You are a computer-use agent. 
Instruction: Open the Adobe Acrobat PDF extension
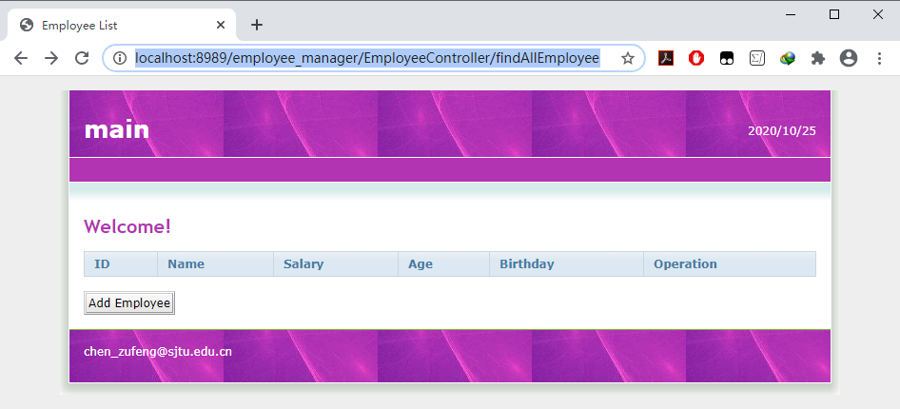666,58
